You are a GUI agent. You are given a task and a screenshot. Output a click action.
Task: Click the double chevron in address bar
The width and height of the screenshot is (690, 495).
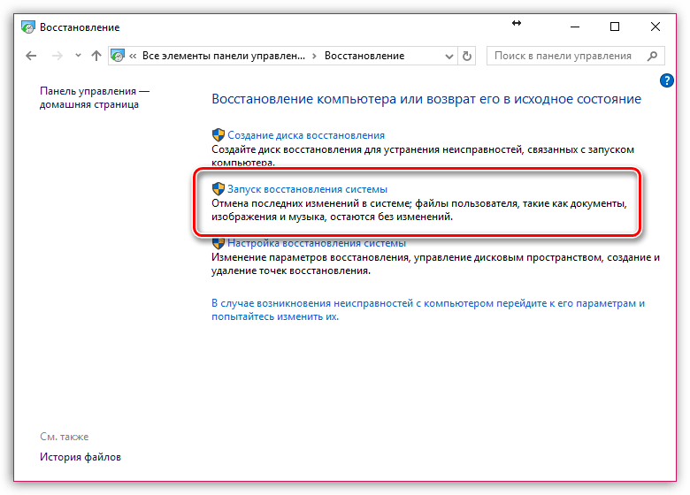click(133, 56)
